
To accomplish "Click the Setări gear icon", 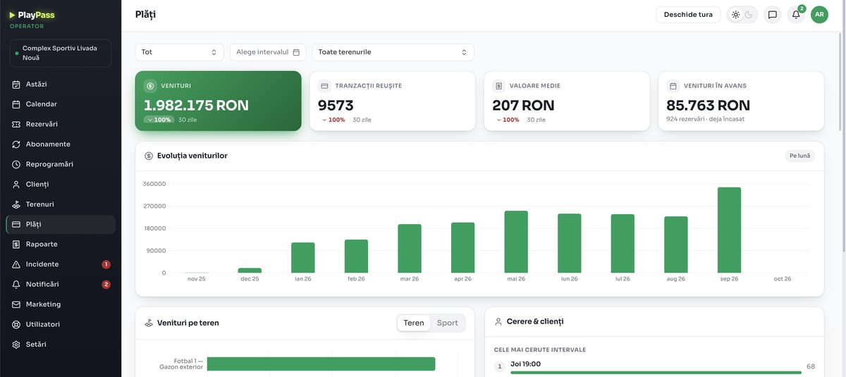I will 16,345.
